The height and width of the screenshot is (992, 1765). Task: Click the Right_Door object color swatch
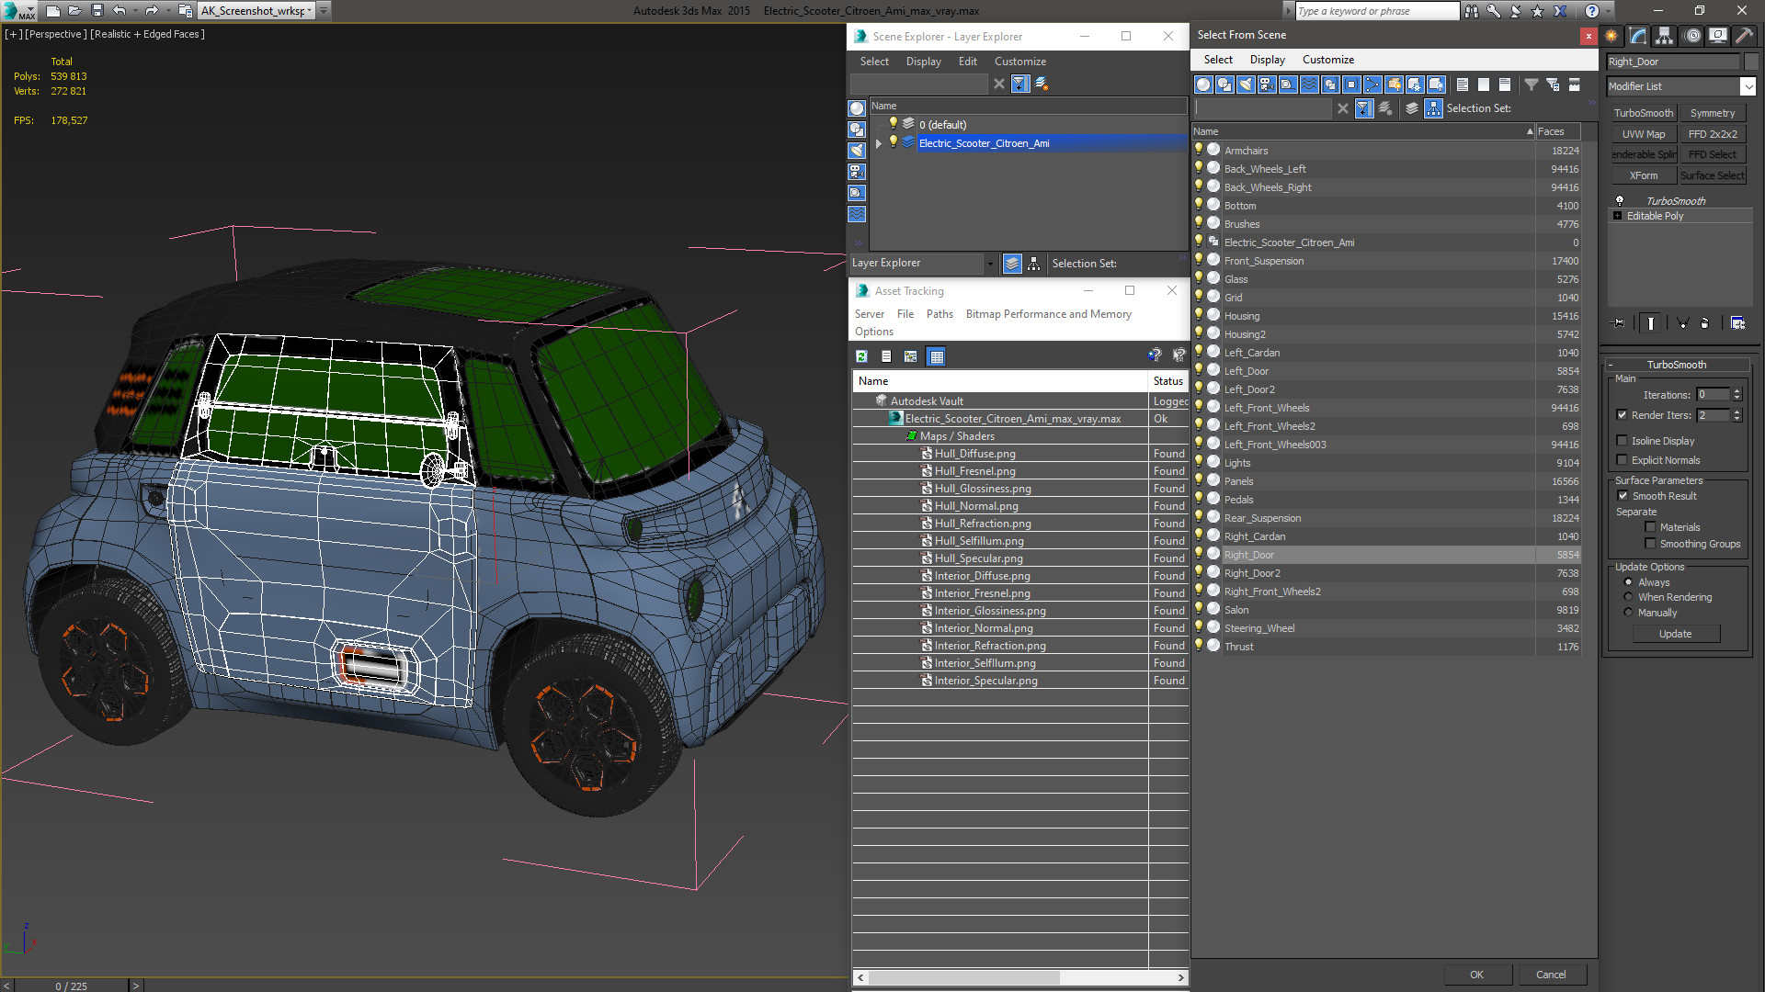point(1750,62)
